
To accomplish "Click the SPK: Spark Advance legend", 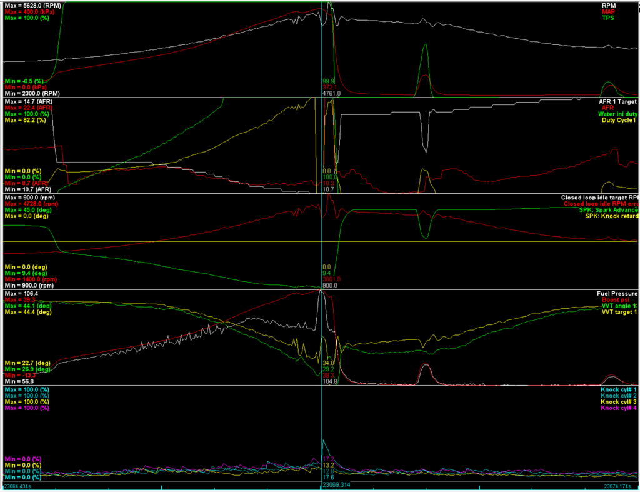I will tap(608, 210).
